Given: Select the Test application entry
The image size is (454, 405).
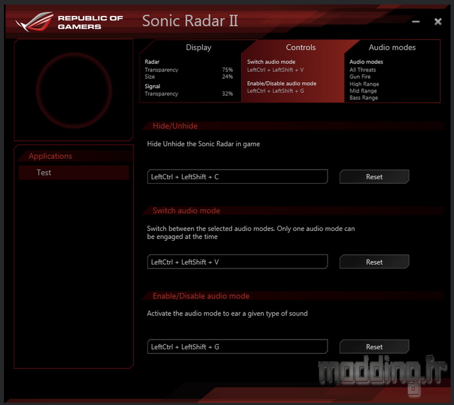Looking at the screenshot, I should click(74, 172).
